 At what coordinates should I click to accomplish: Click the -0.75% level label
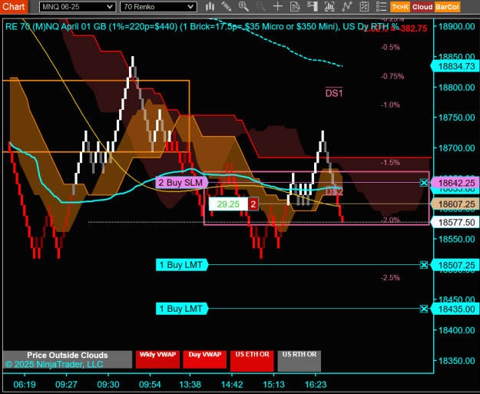point(392,76)
